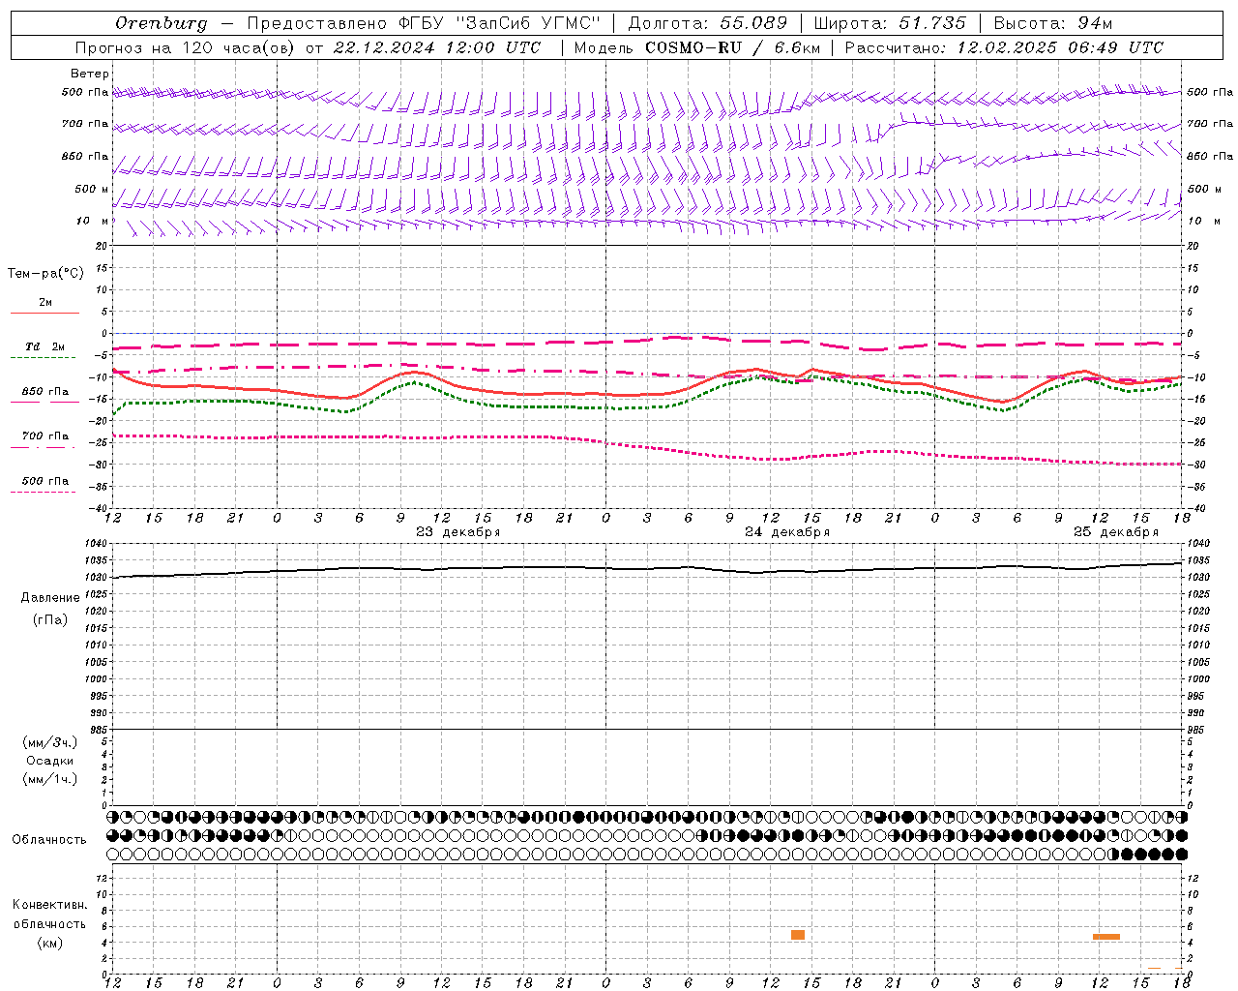This screenshot has height=991, width=1238.
Task: Click the Orenburg station title
Action: (x=161, y=23)
